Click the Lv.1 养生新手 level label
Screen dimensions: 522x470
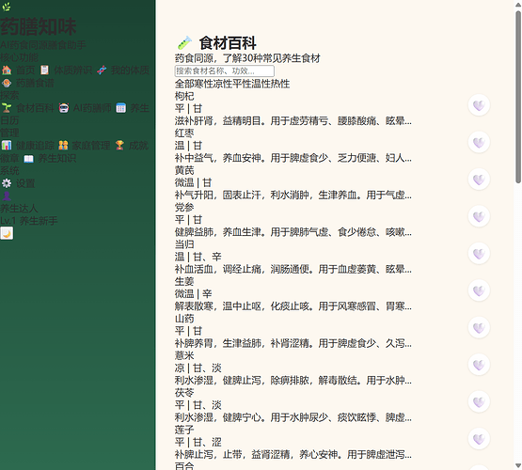(x=29, y=221)
